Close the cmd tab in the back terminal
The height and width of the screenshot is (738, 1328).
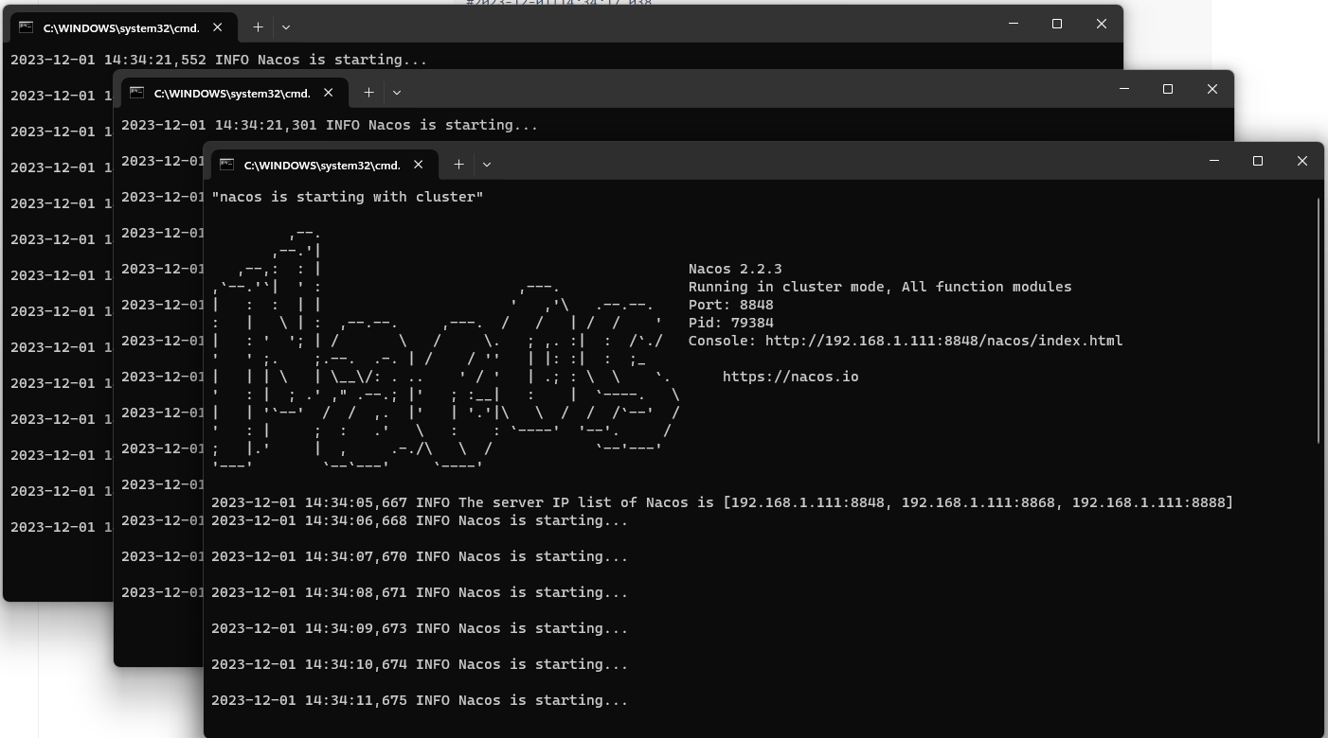click(x=218, y=27)
